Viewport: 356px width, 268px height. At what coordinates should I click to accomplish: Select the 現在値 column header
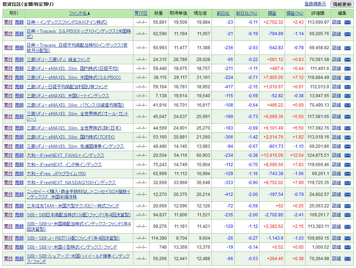coord(200,13)
